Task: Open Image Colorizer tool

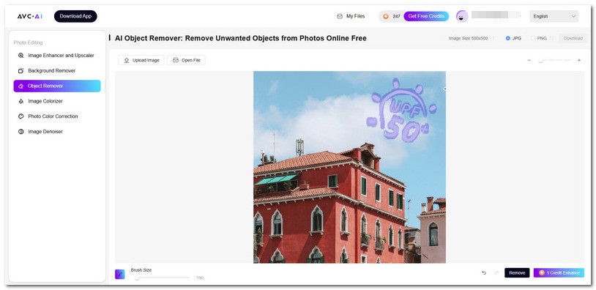Action: (x=57, y=101)
